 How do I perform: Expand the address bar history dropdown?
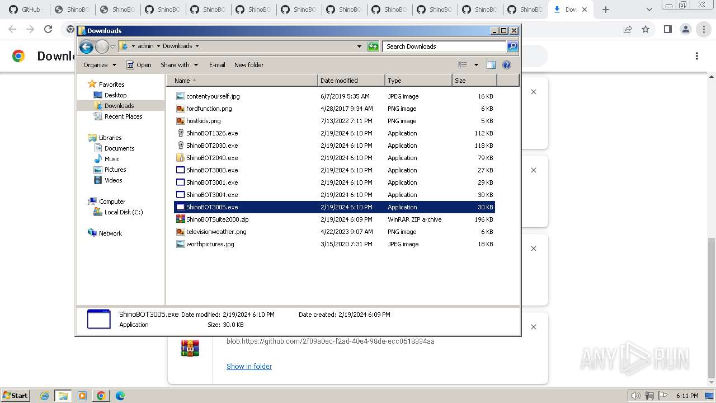[x=359, y=46]
